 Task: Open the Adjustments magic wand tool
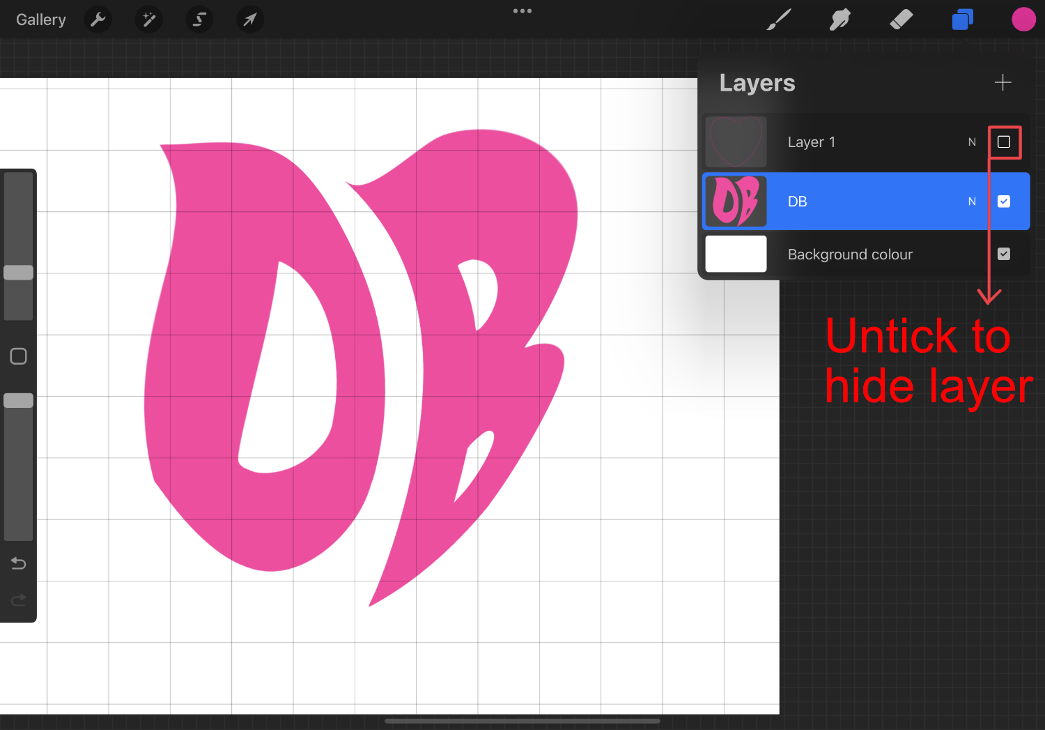[x=148, y=20]
